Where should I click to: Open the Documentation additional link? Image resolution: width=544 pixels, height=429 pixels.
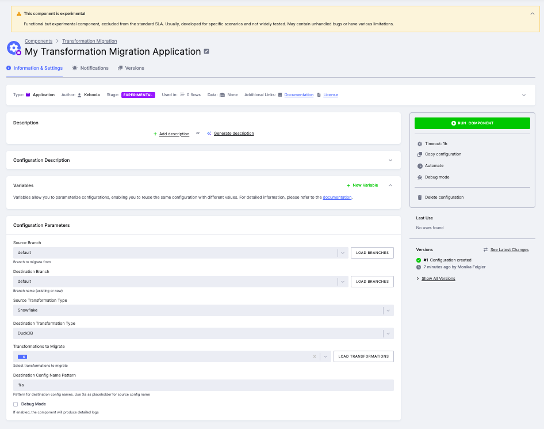(298, 95)
